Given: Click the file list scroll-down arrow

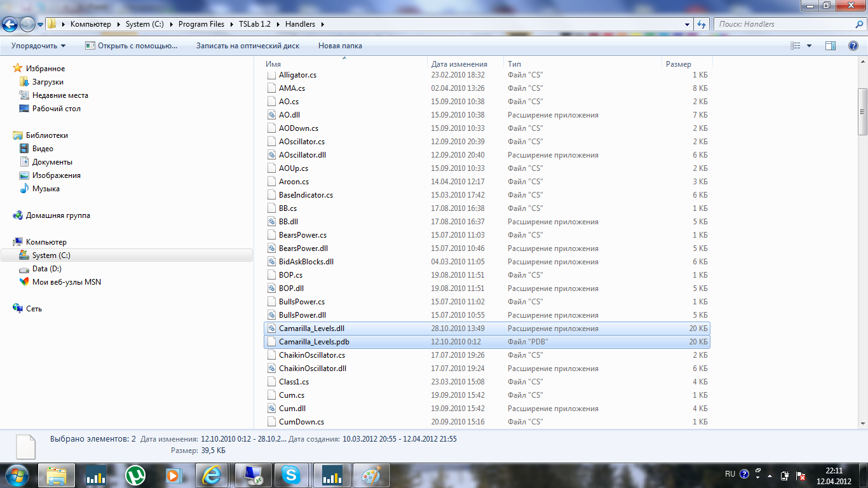Looking at the screenshot, I should pos(862,423).
